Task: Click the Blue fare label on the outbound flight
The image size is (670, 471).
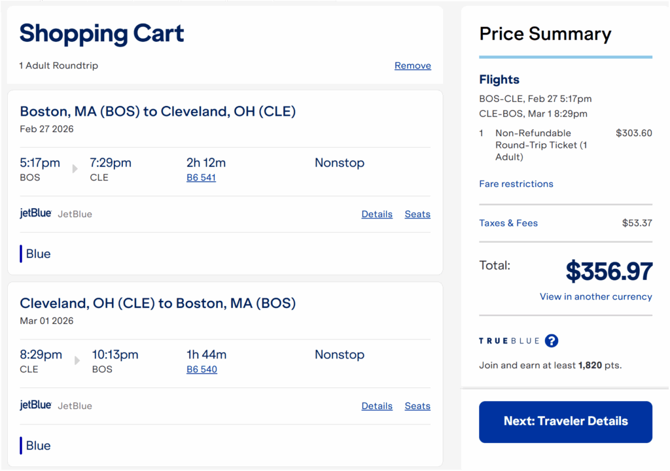Action: tap(37, 254)
